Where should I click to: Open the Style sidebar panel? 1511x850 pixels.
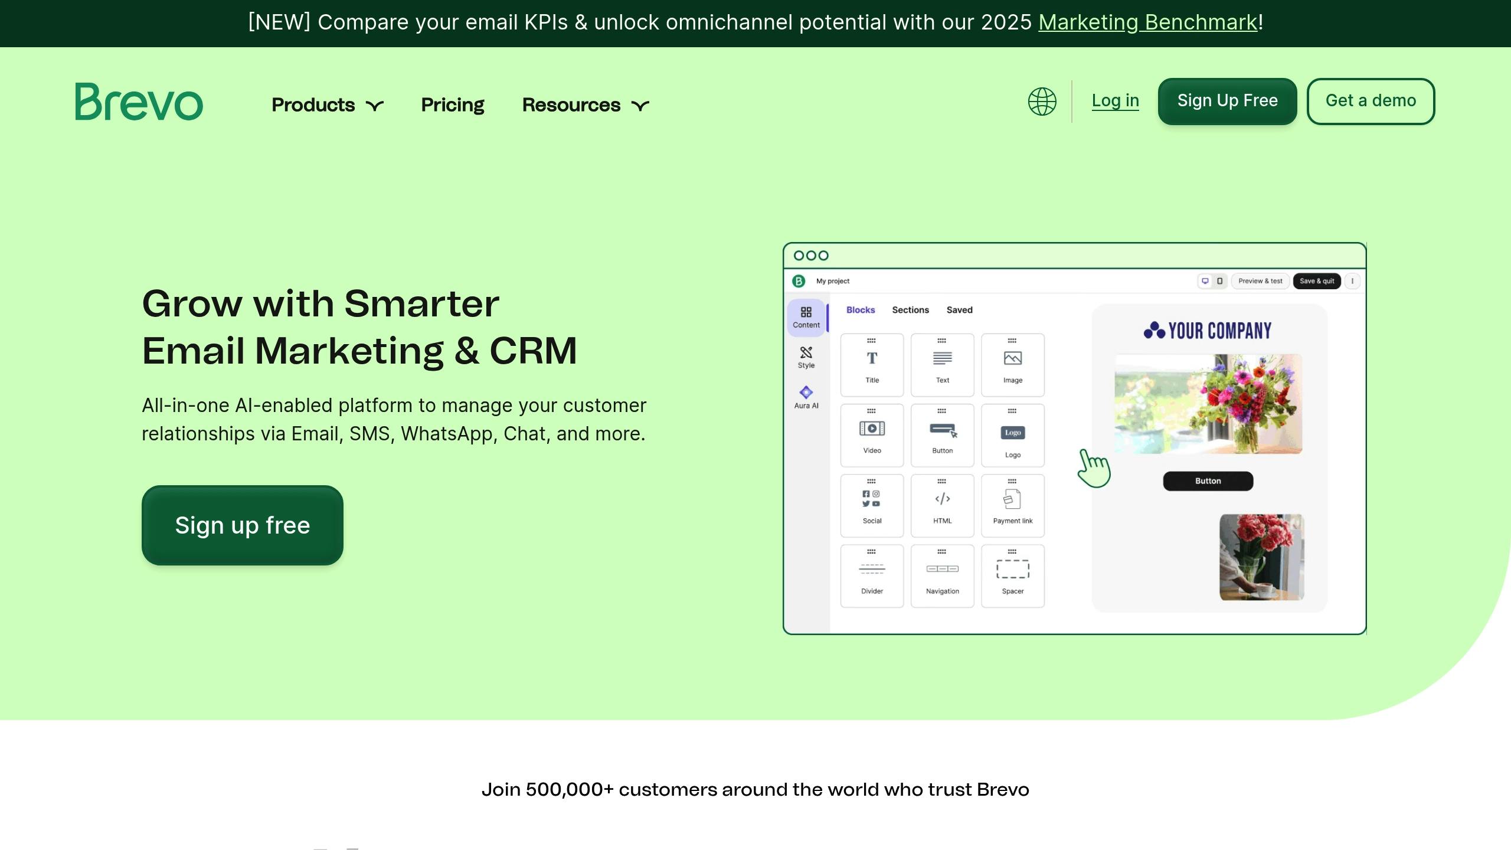pos(806,357)
